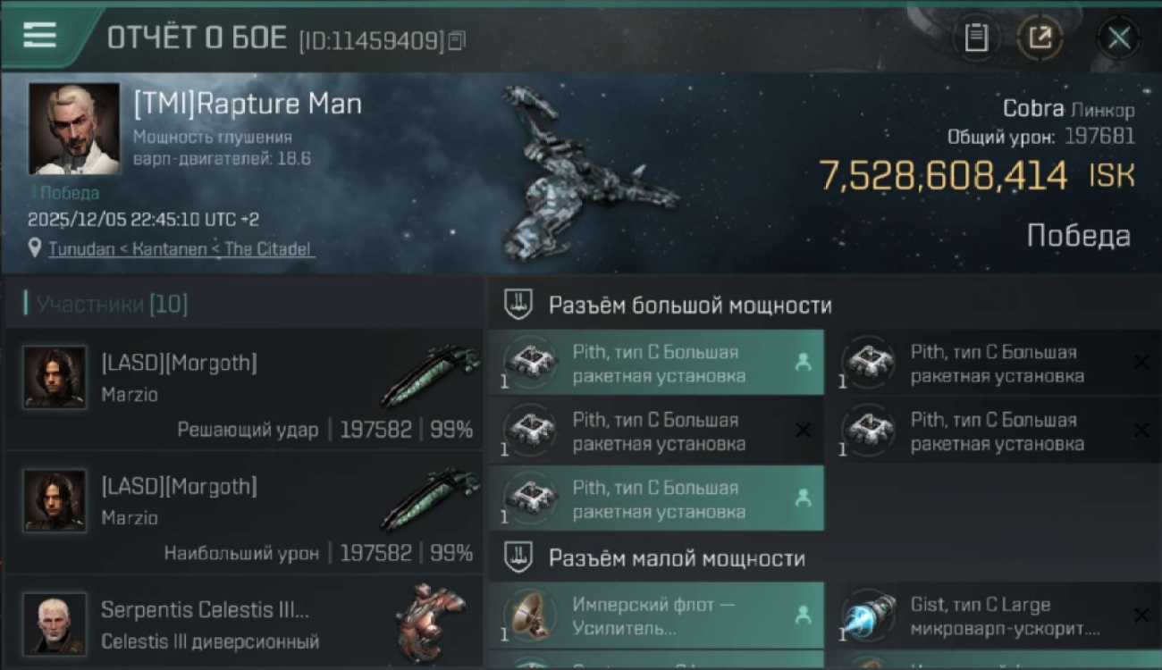Open Marzio's highest-damage participant entry
Screen dimensions: 1162x670
point(243,512)
